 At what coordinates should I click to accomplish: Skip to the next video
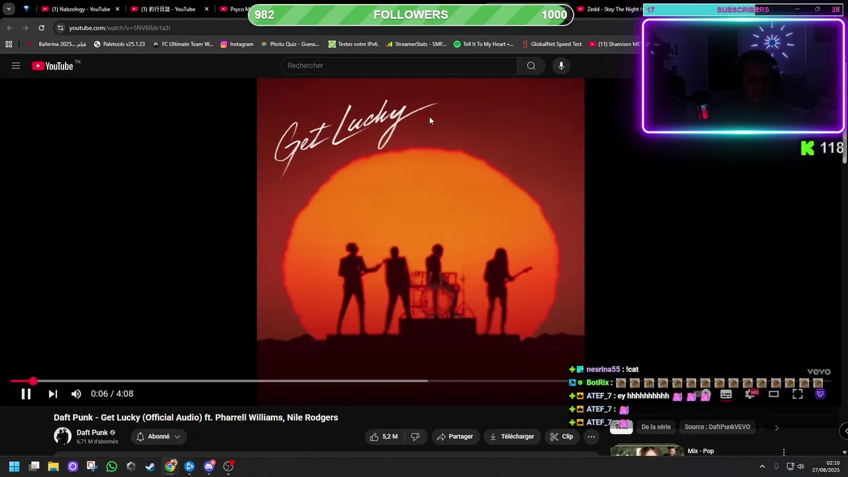tap(52, 394)
